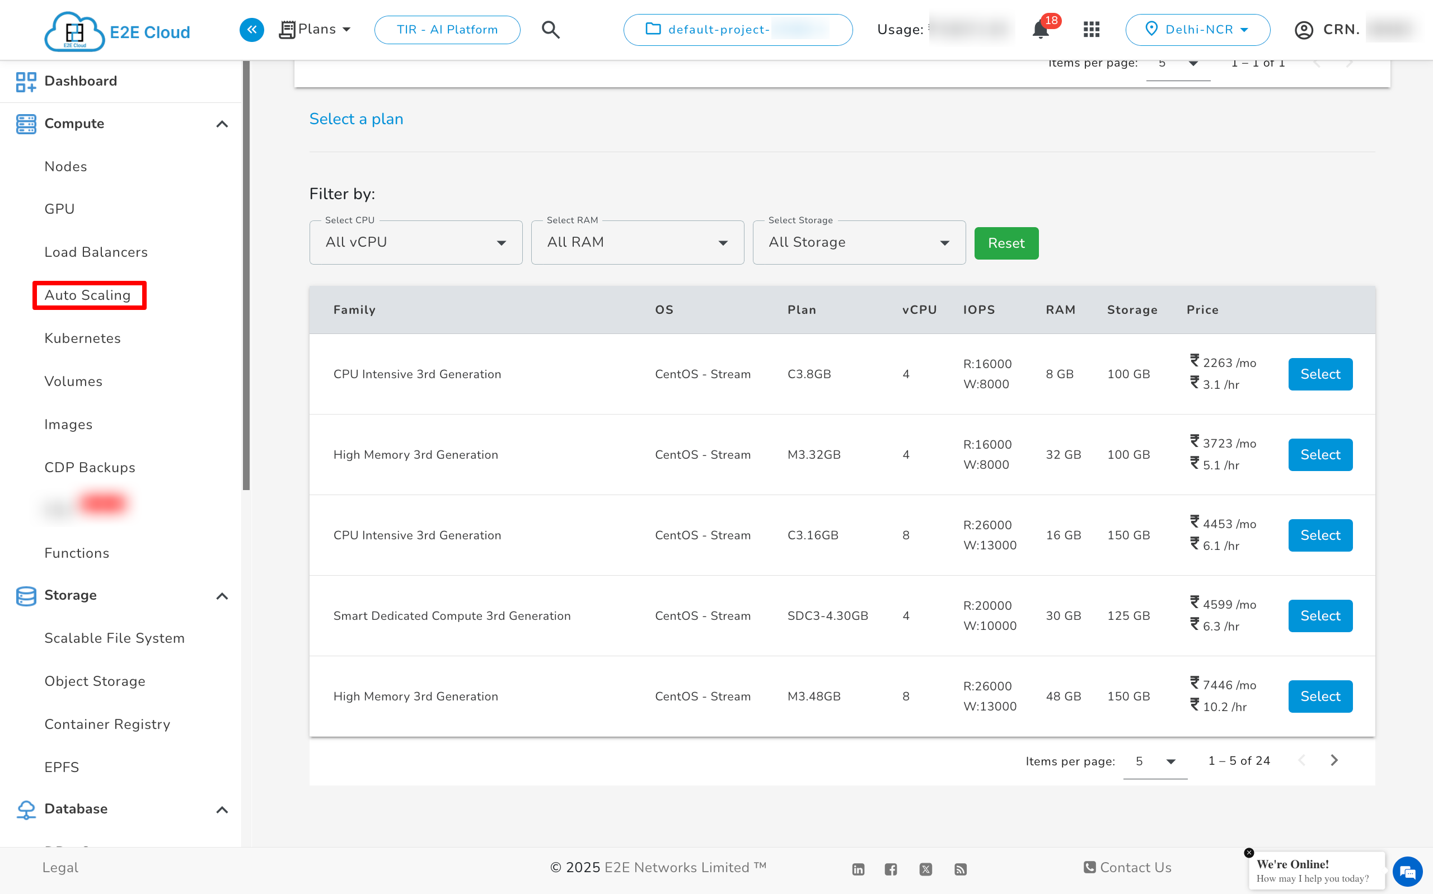Select the M3.48GB plan

coord(1320,696)
